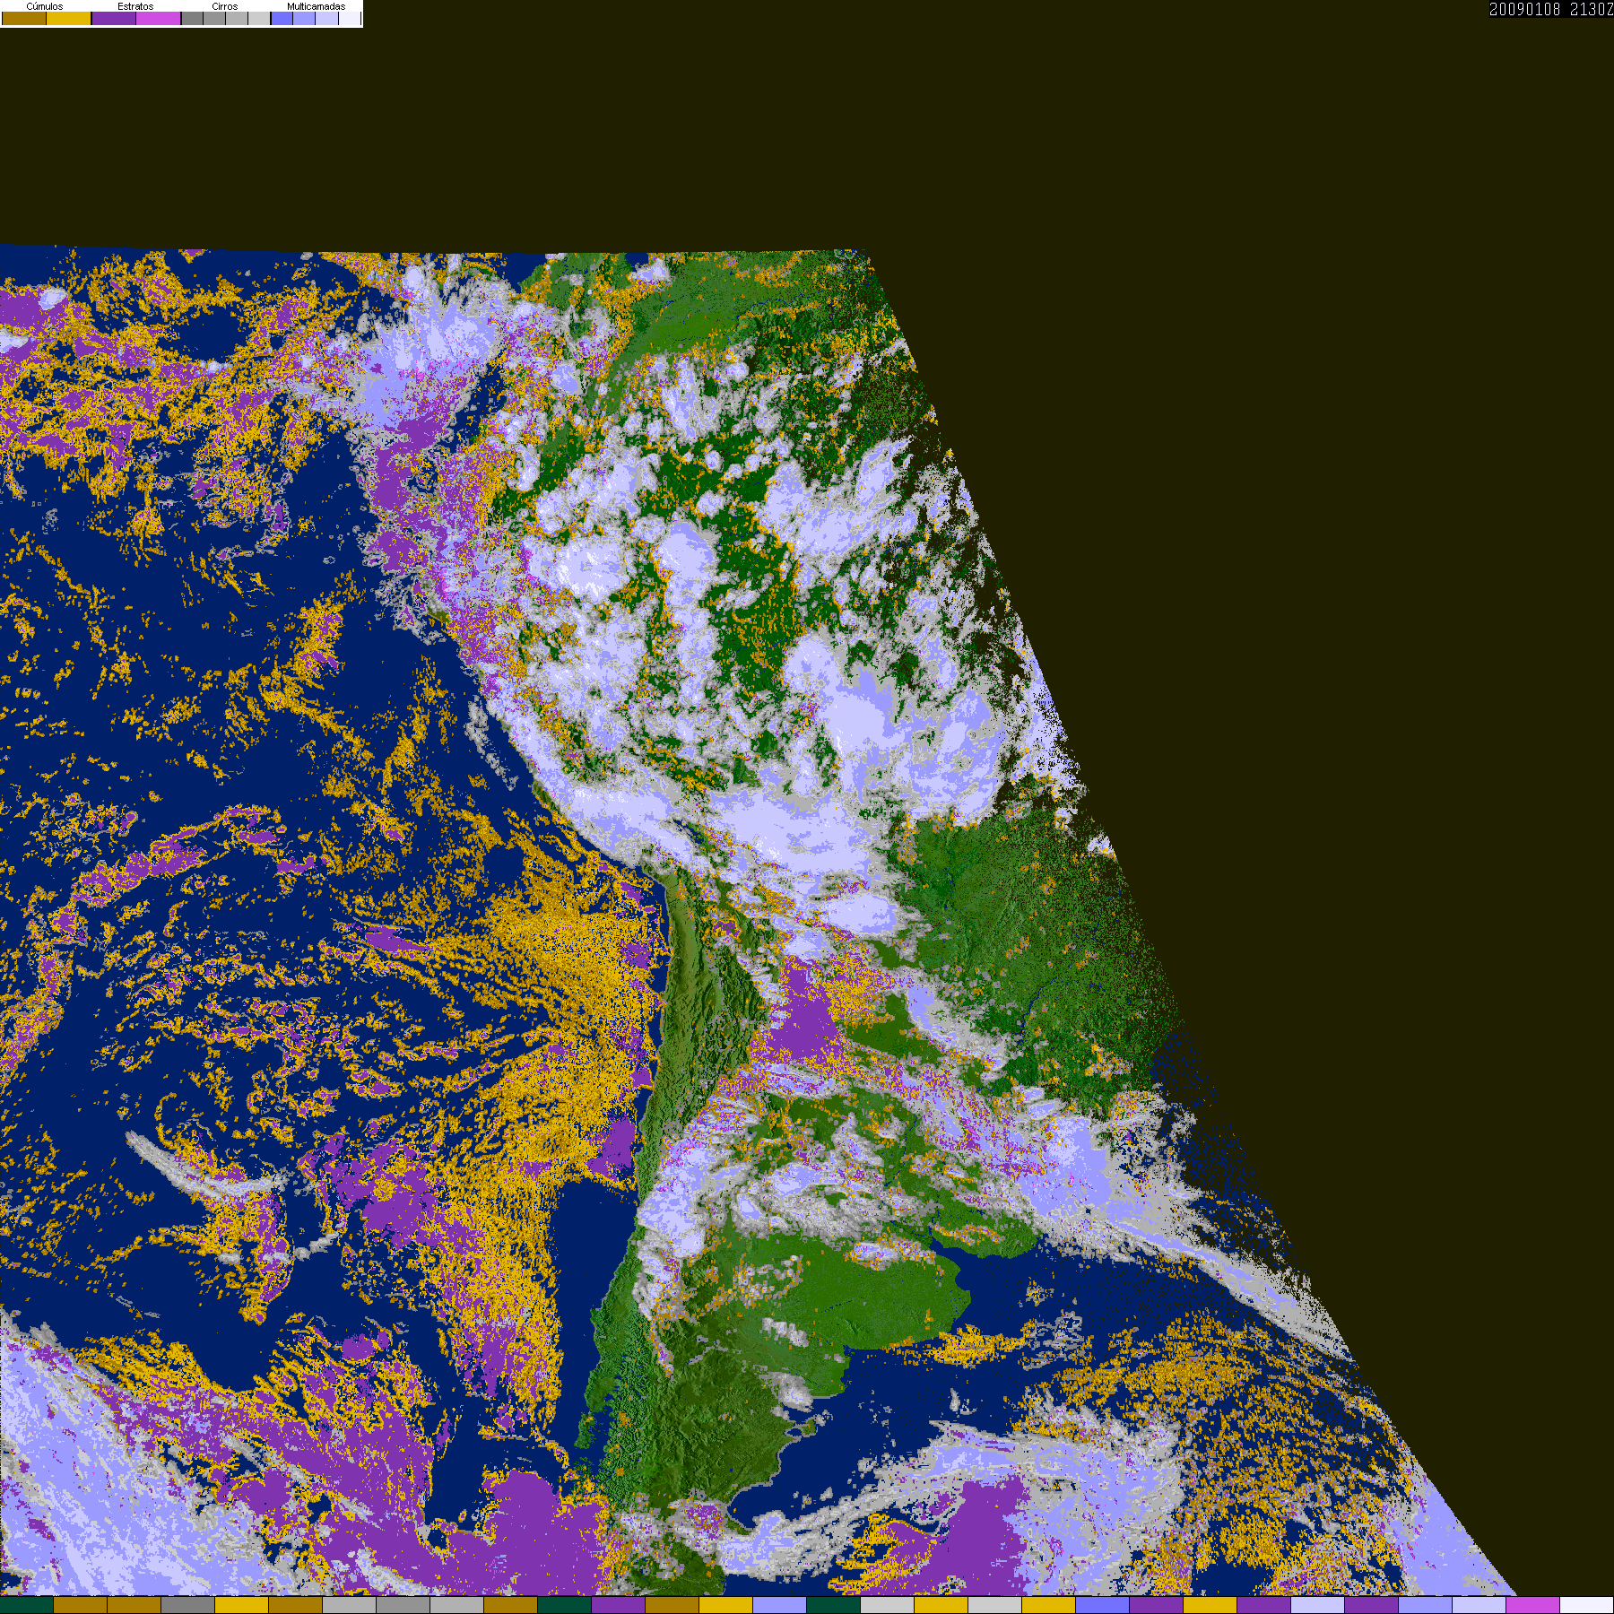Pick the third gray Cirros swatch
This screenshot has height=1614, width=1614.
(x=237, y=18)
